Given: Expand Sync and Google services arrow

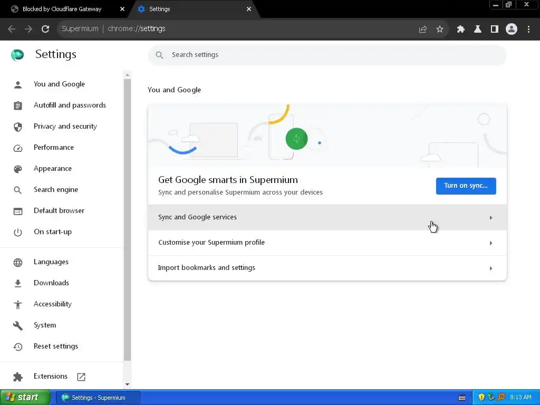Looking at the screenshot, I should (491, 218).
